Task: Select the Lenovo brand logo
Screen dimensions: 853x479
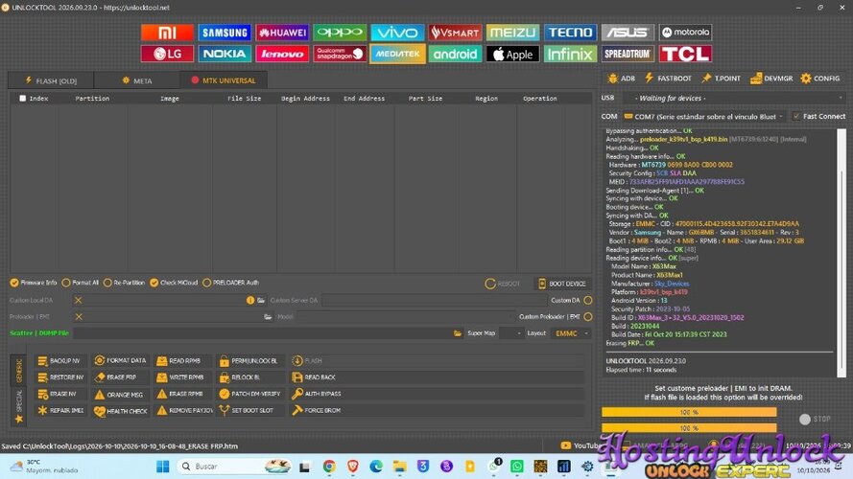Action: [282, 54]
